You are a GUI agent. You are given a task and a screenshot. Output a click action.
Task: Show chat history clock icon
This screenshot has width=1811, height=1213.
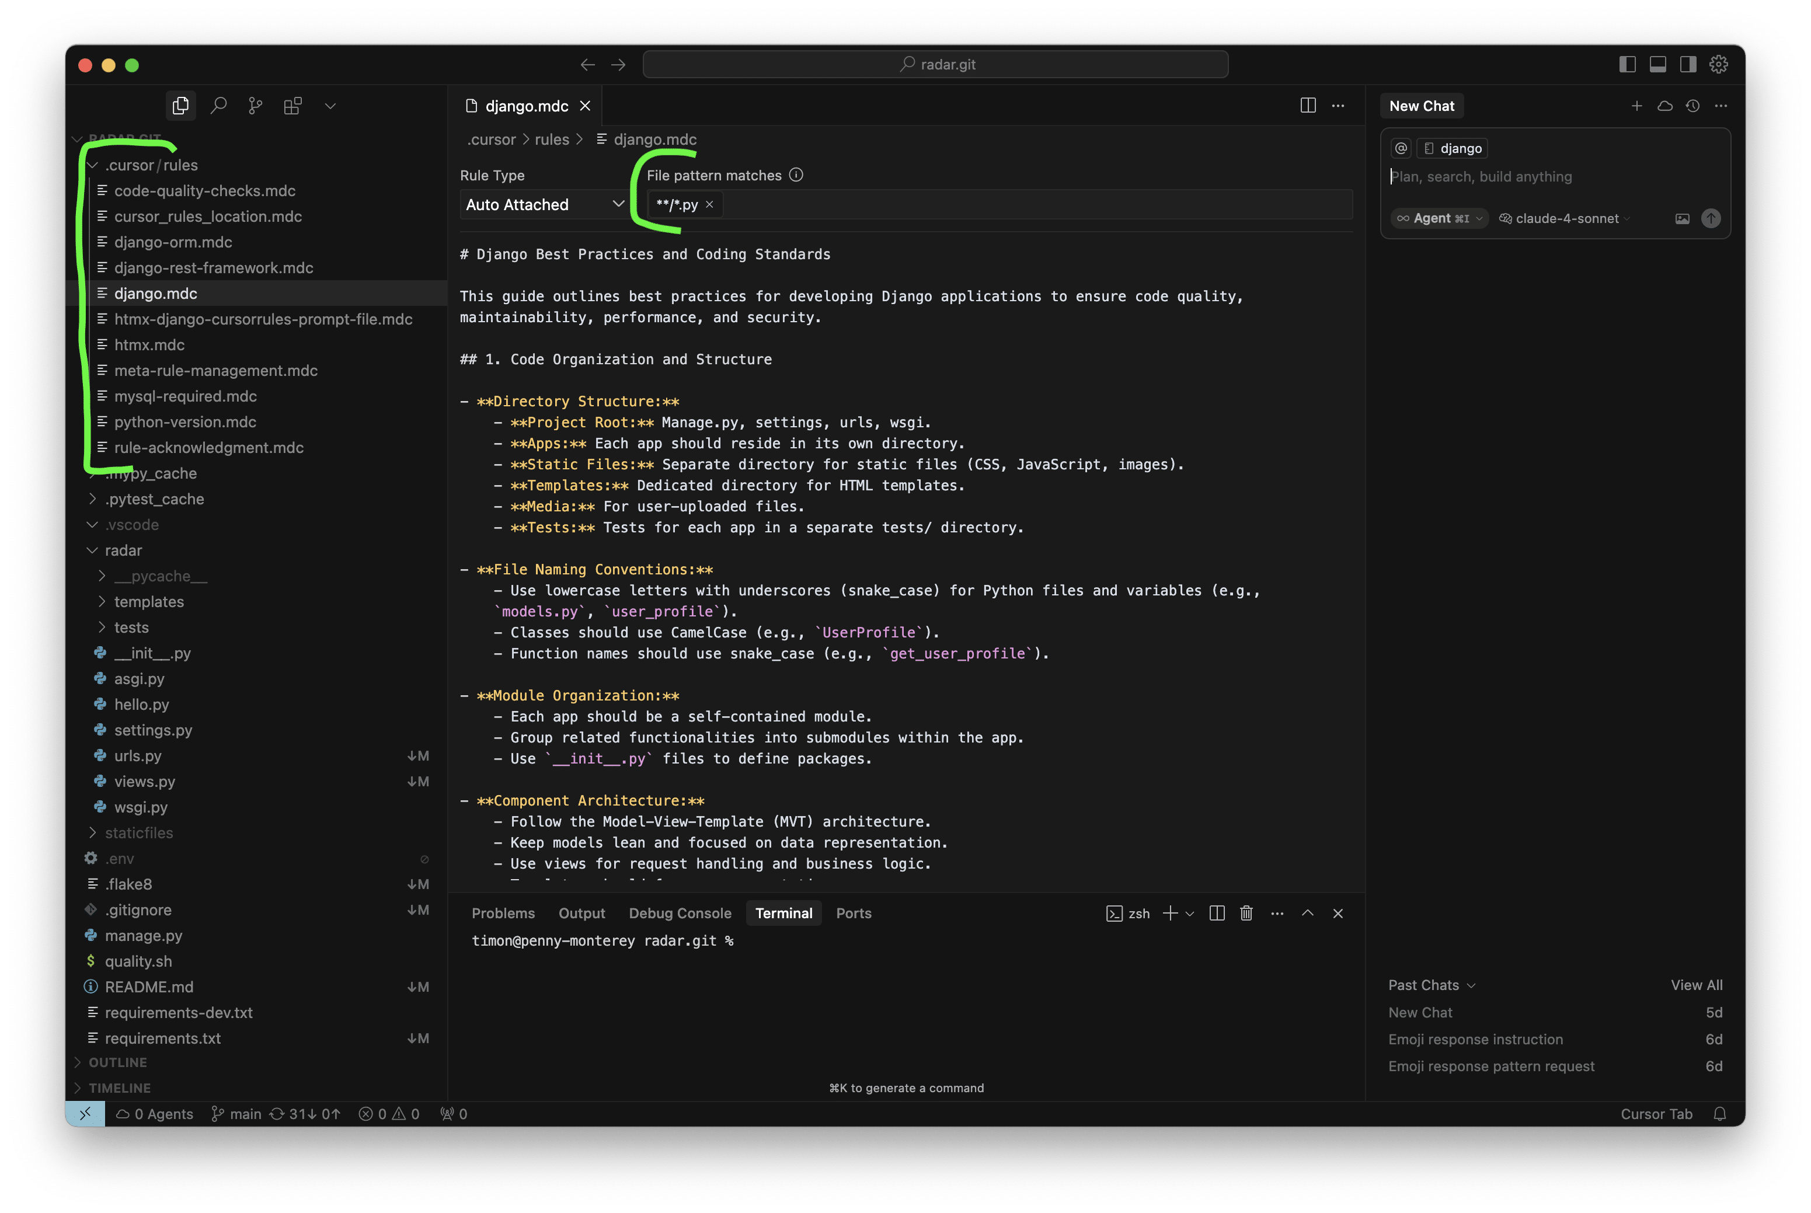click(1692, 106)
